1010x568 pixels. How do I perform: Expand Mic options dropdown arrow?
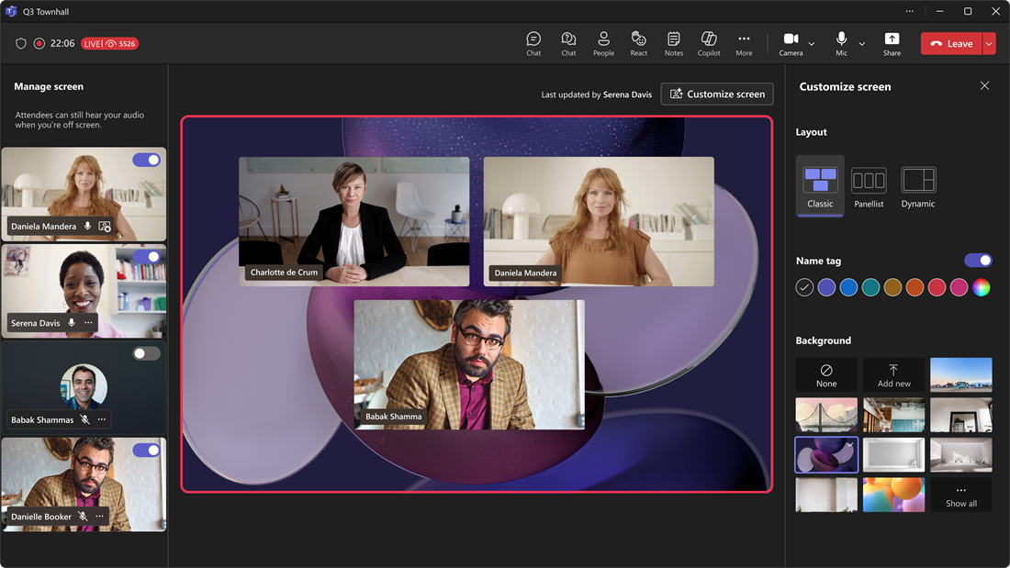862,44
